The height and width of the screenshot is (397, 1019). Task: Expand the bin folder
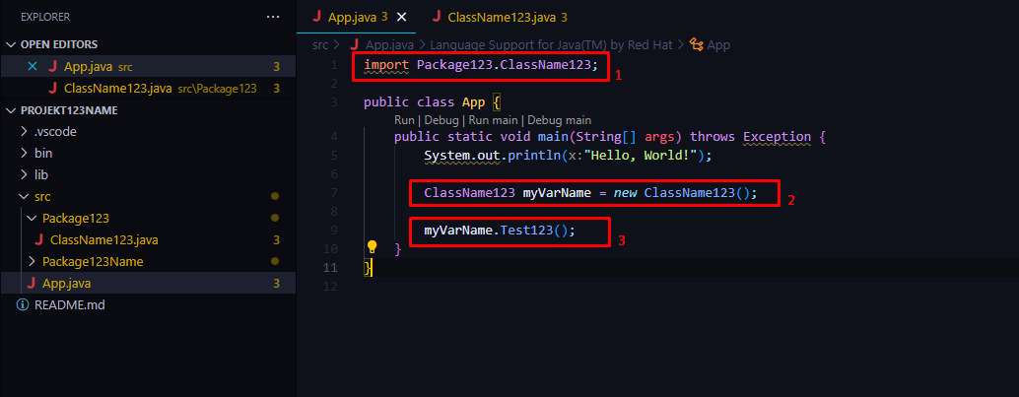(25, 153)
